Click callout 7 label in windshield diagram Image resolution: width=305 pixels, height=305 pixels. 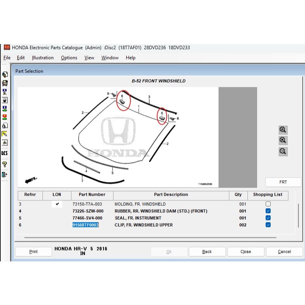82,181
